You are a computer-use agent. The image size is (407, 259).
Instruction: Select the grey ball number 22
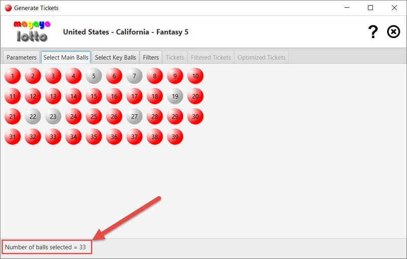tap(33, 116)
